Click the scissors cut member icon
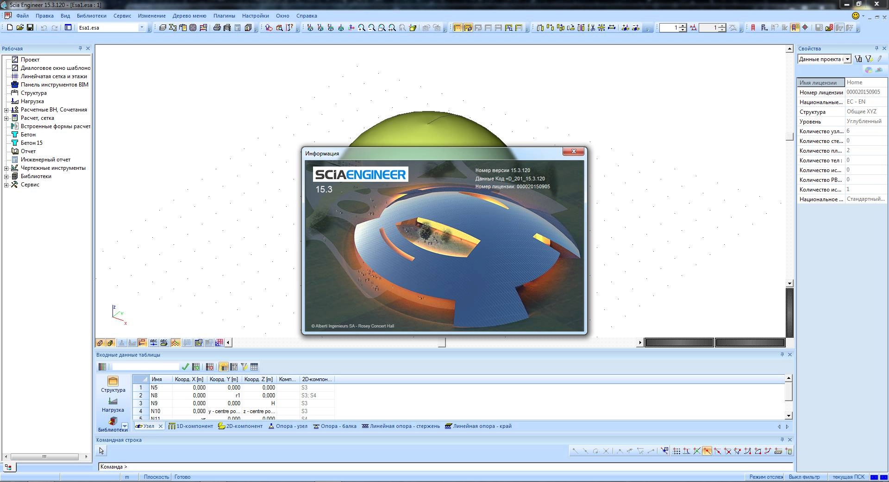889x482 pixels. [591, 28]
